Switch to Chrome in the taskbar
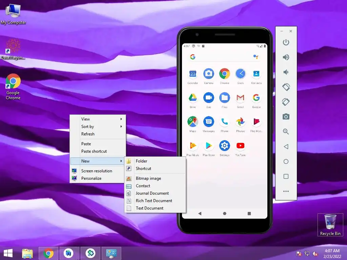 (x=48, y=253)
